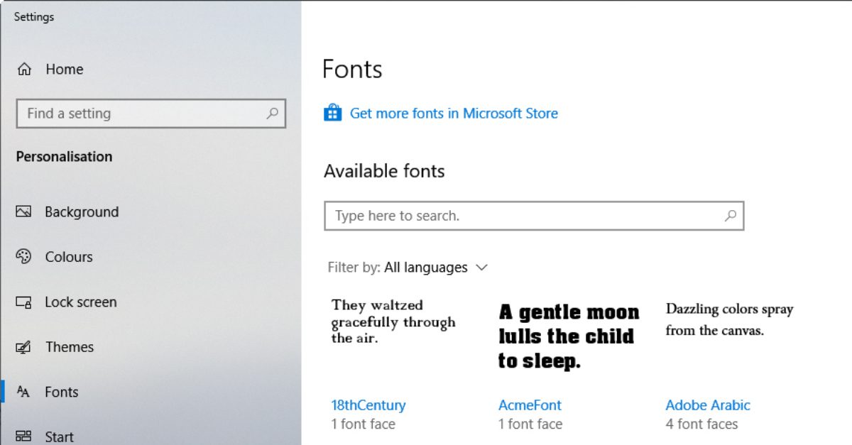
Task: Open the 18thCentury font details
Action: [x=368, y=405]
